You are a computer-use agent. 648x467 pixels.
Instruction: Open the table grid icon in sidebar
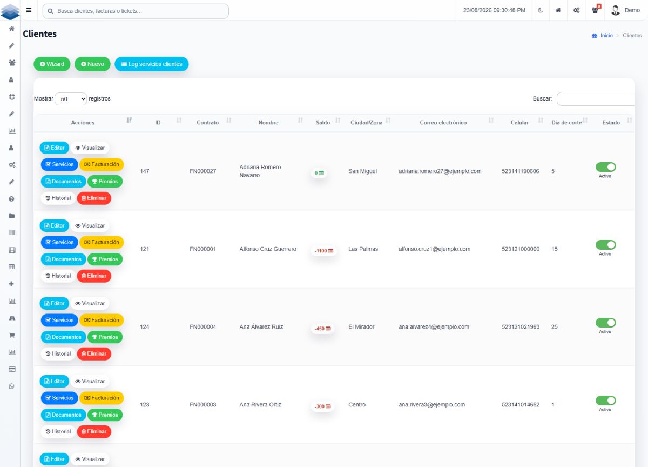pos(11,267)
